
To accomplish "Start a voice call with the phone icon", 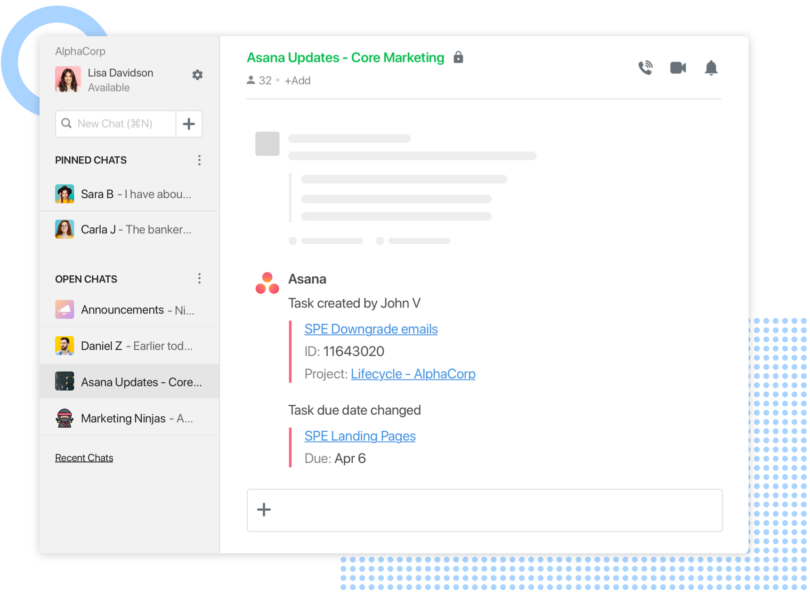I will pyautogui.click(x=645, y=68).
